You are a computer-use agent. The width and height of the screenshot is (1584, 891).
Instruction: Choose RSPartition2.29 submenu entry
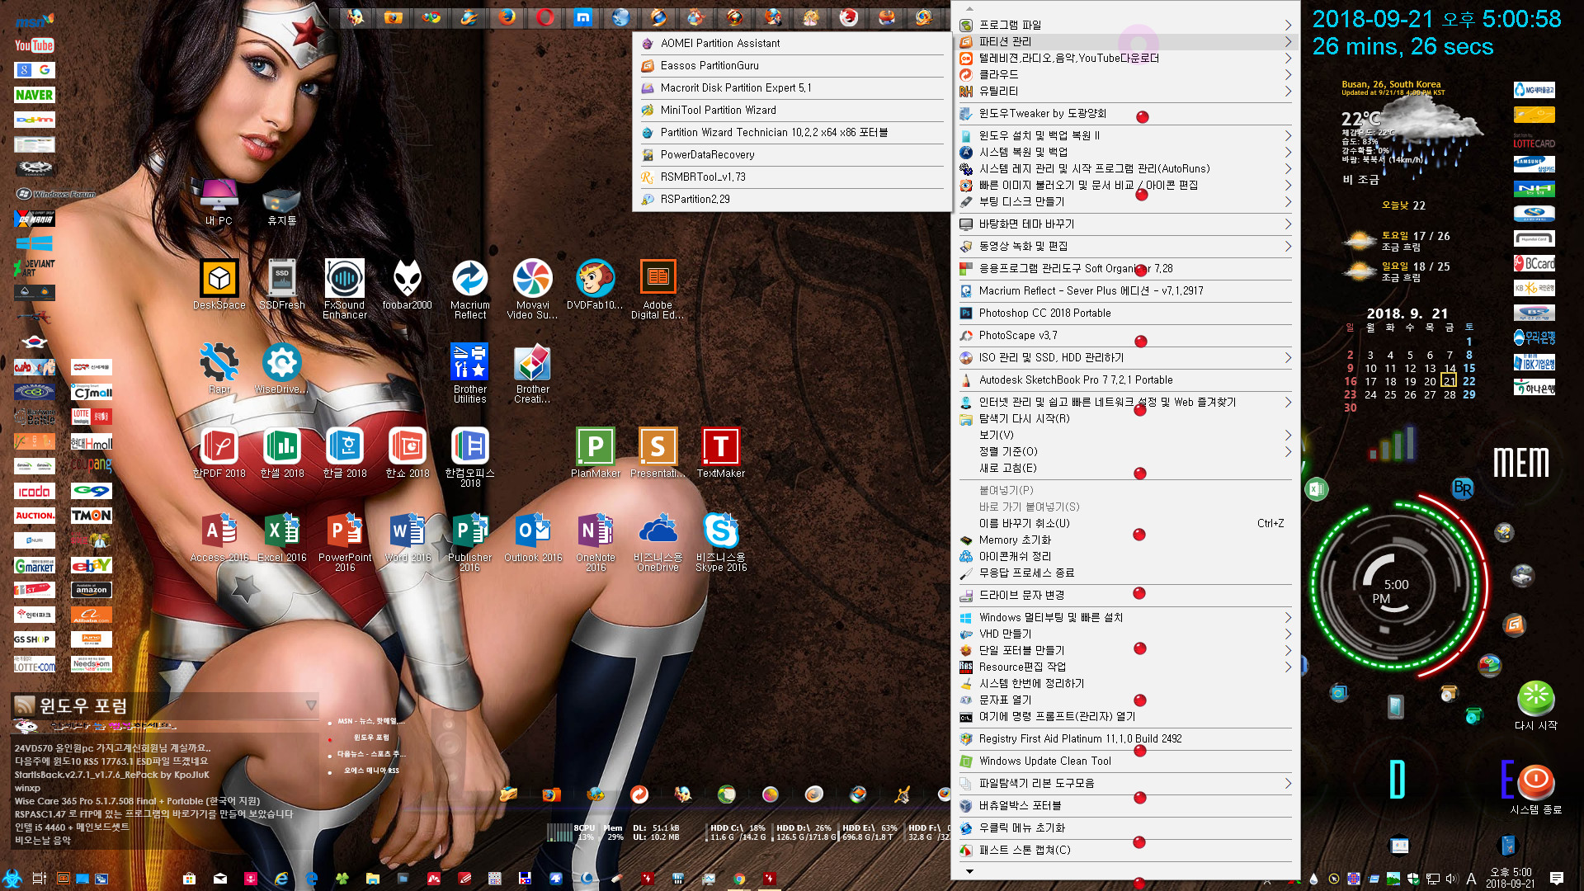[792, 199]
